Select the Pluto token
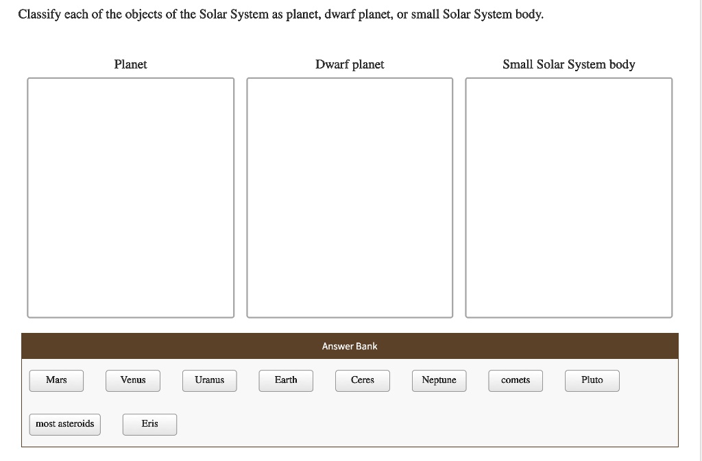This screenshot has height=461, width=702. pos(592,380)
